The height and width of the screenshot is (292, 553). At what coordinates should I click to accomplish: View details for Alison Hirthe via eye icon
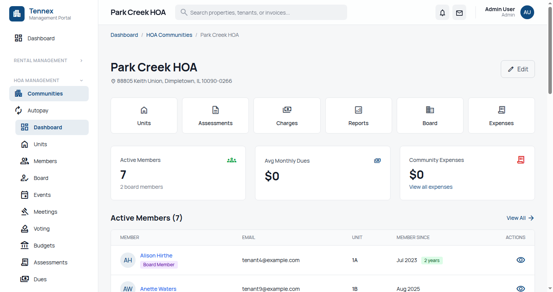[520, 260]
